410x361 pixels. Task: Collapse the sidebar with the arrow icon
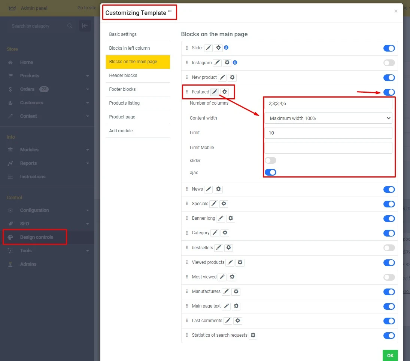pos(85,26)
